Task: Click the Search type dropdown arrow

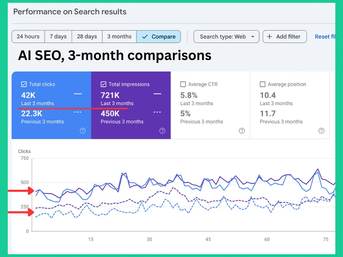Action: [x=253, y=37]
